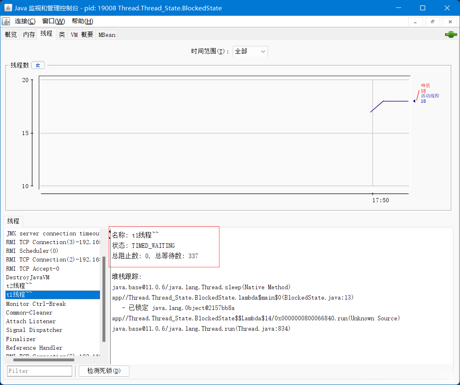Click the split pane divider arrow
The image size is (460, 385).
pyautogui.click(x=110, y=234)
